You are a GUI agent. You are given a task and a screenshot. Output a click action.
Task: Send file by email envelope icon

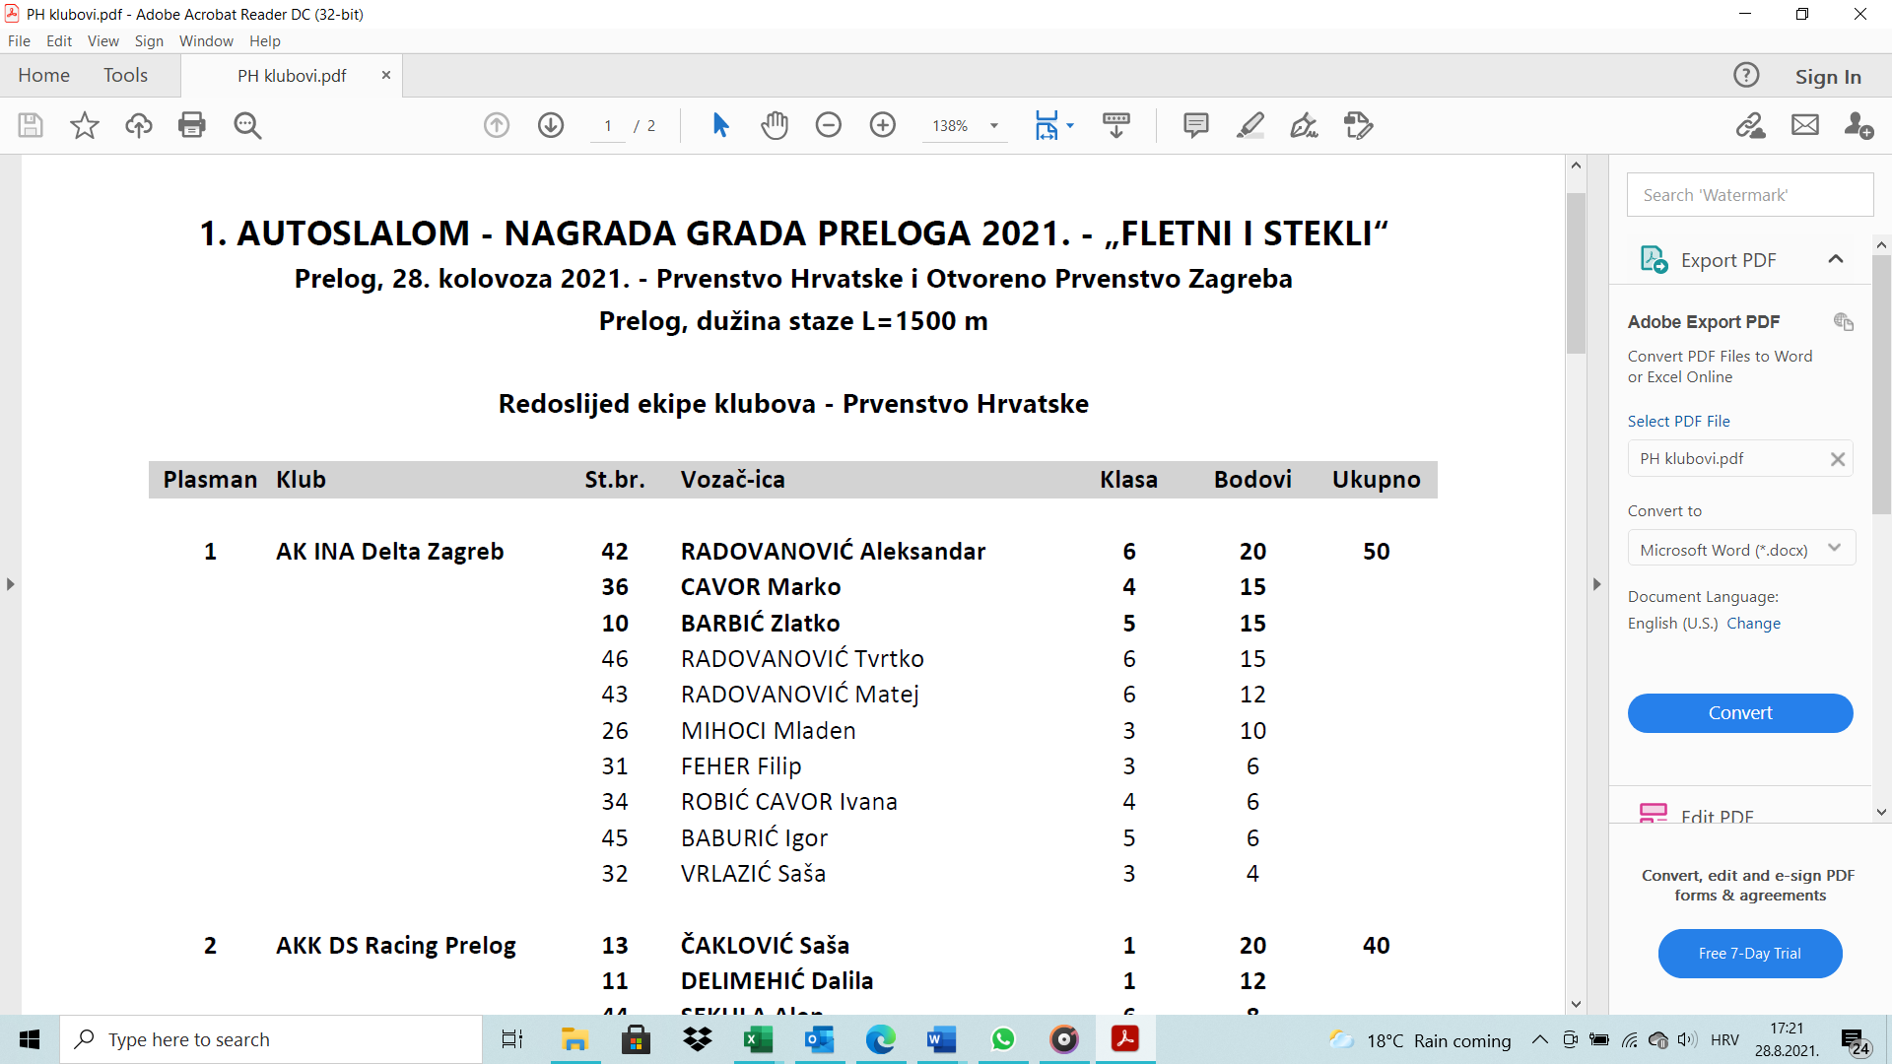tap(1805, 125)
